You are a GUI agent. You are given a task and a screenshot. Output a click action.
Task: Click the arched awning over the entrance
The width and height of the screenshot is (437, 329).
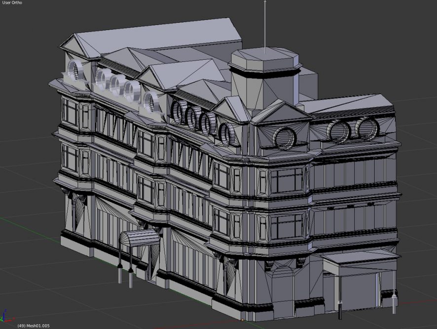140,238
